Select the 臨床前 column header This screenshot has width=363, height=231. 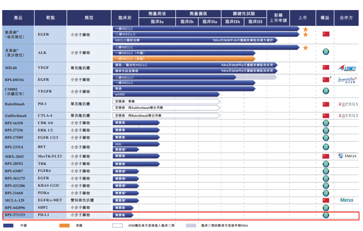point(125,18)
